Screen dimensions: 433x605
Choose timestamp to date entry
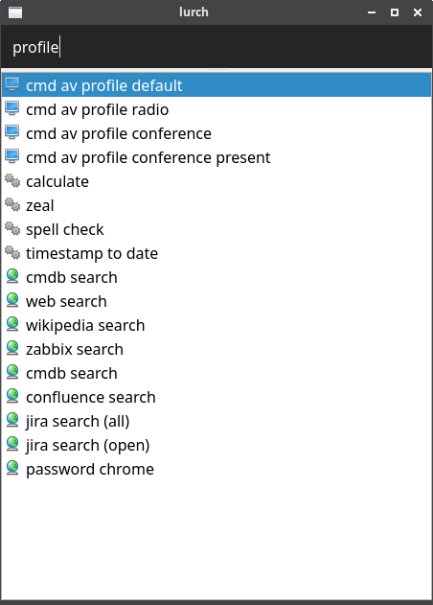point(216,253)
